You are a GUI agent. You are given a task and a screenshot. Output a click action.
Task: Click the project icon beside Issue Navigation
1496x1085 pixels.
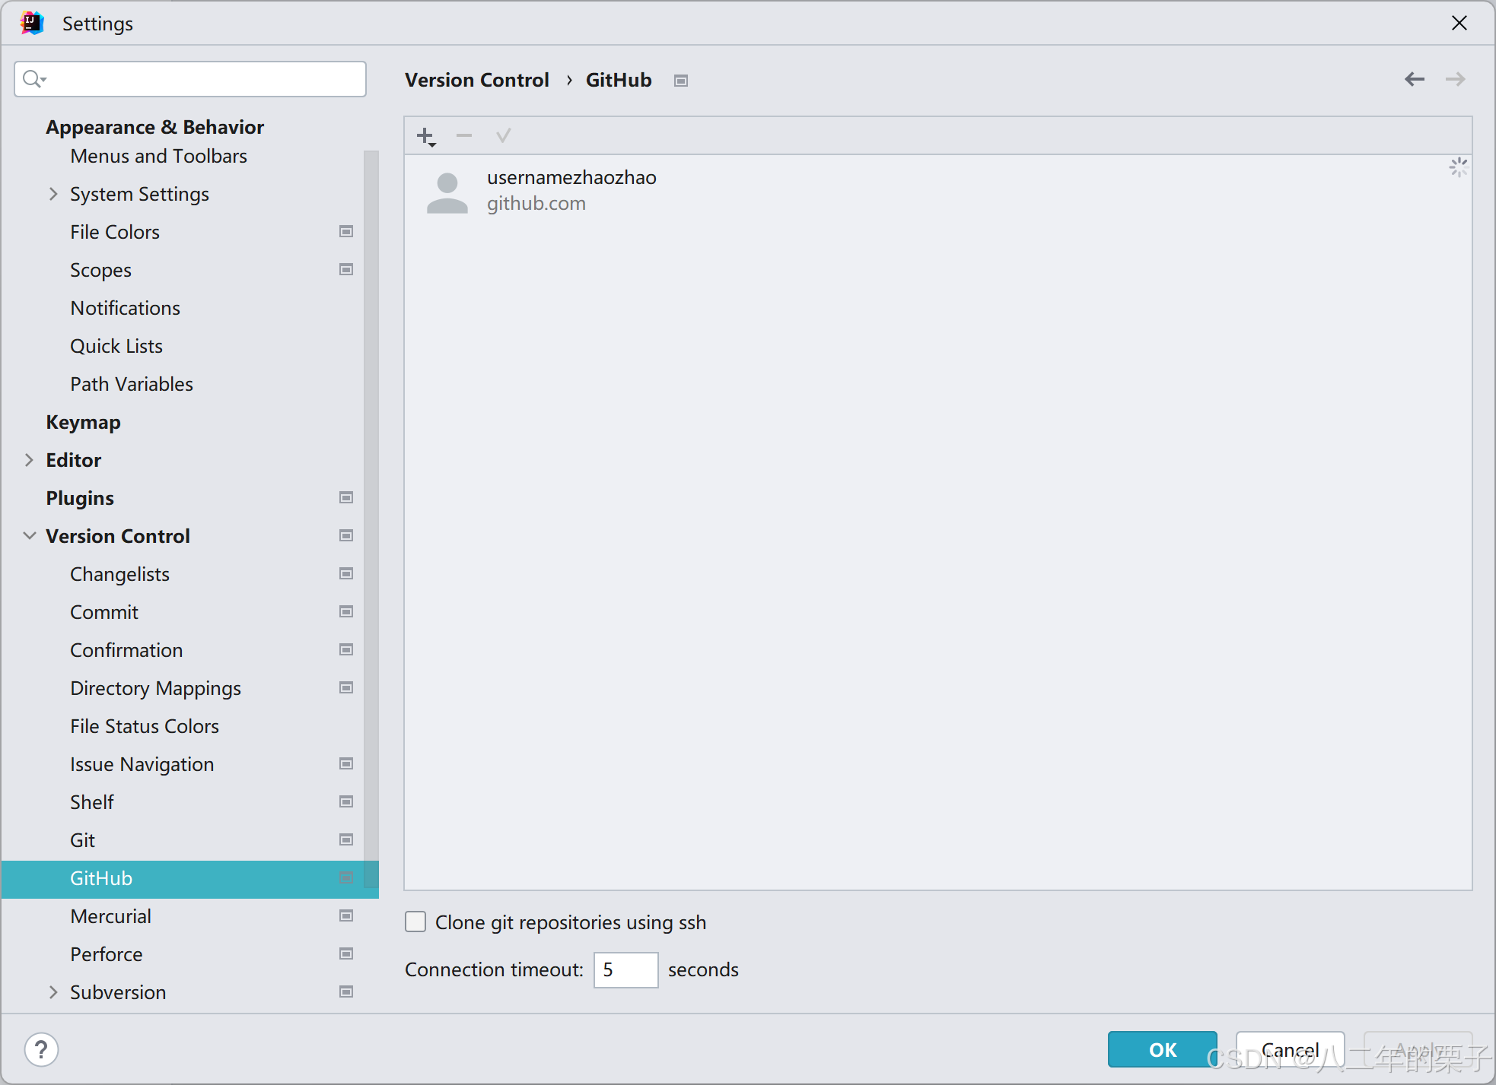pos(346,763)
